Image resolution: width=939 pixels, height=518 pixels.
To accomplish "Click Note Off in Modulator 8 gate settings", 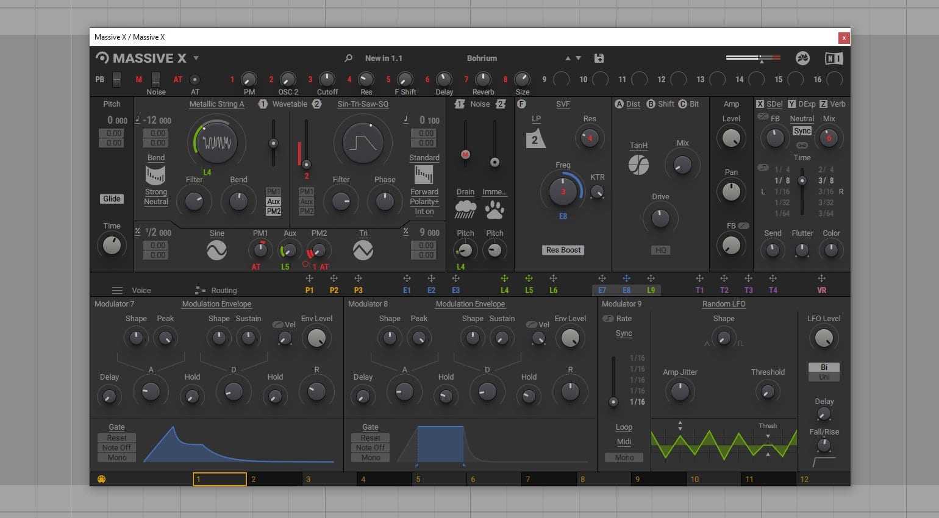I will pos(370,447).
